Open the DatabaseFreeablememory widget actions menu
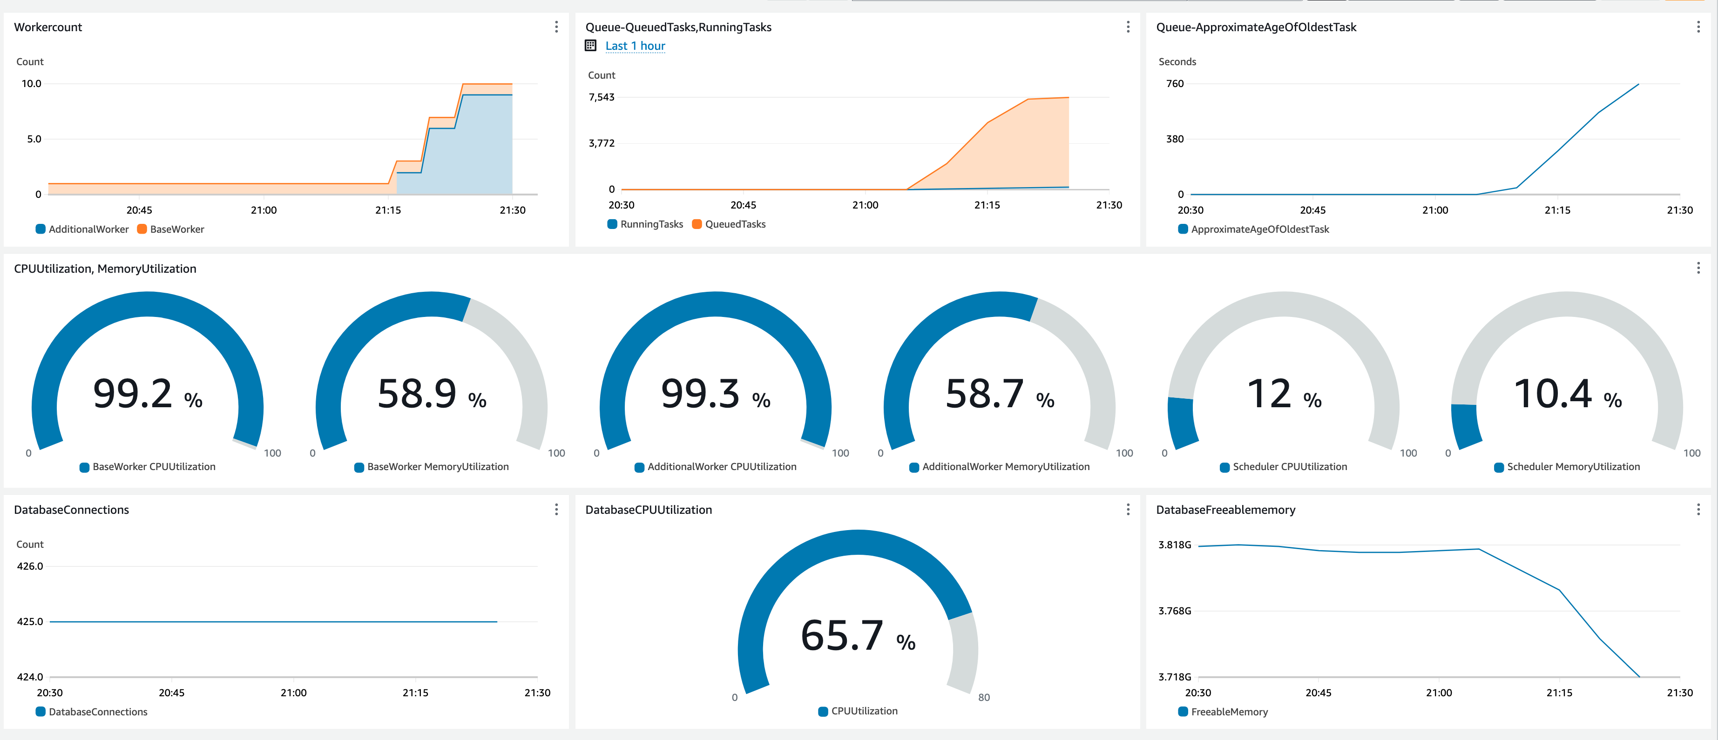The image size is (1718, 740). pos(1698,509)
